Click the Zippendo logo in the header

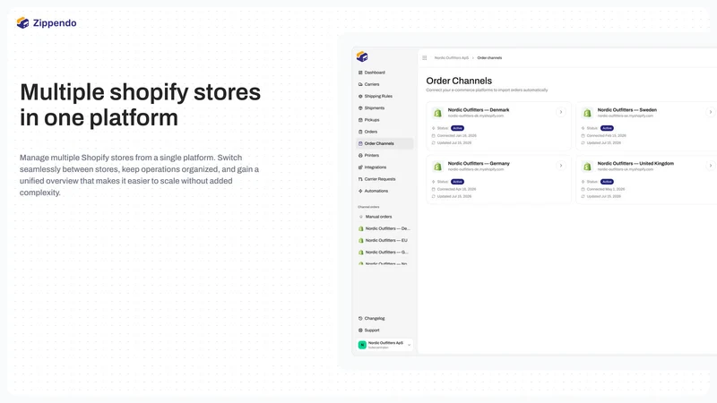(x=47, y=23)
